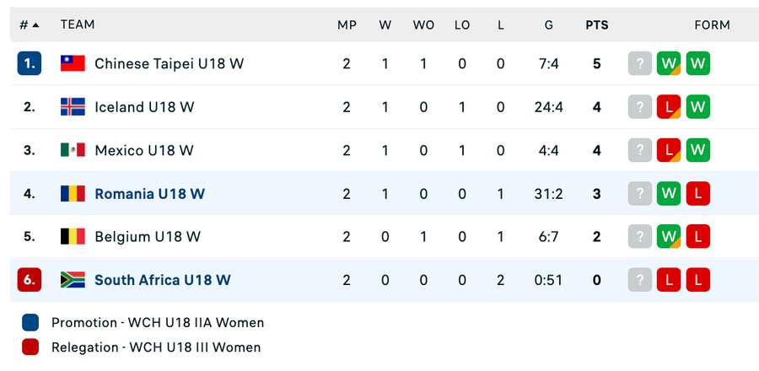Click the blue Promotion legend swatch
The height and width of the screenshot is (371, 759).
coord(30,322)
